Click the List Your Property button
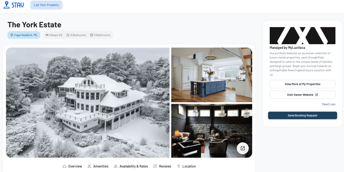Screen dimensions: 344x172 (x=46, y=5)
